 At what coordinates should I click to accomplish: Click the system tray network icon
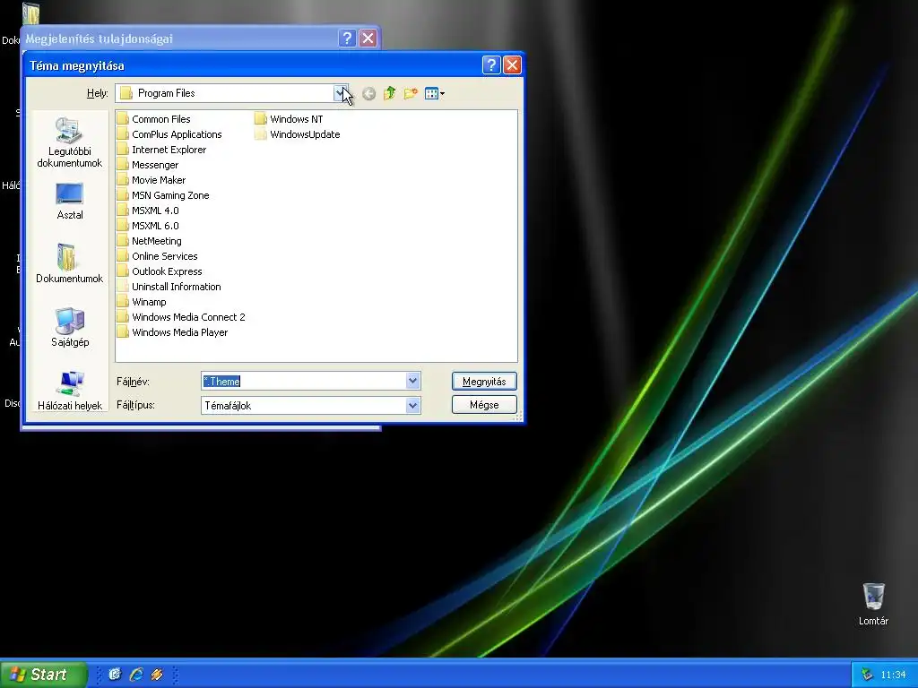[867, 675]
